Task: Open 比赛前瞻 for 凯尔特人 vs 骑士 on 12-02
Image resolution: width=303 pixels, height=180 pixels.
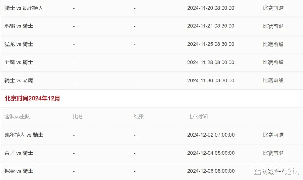Action: [273, 135]
